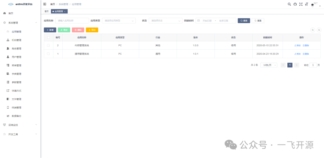
Task: Open the 10条/页 page size dropdown
Action: pyautogui.click(x=268, y=65)
